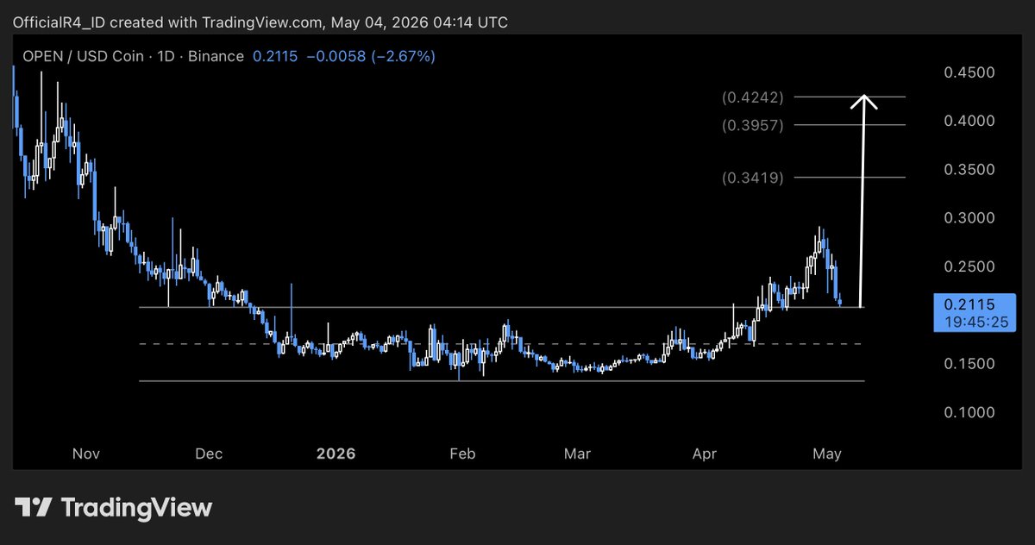Click the current price label 0.2115

click(970, 304)
